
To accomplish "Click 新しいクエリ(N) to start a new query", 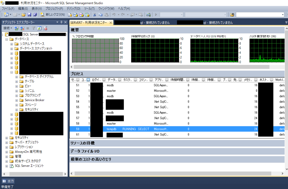I will click(x=53, y=15).
